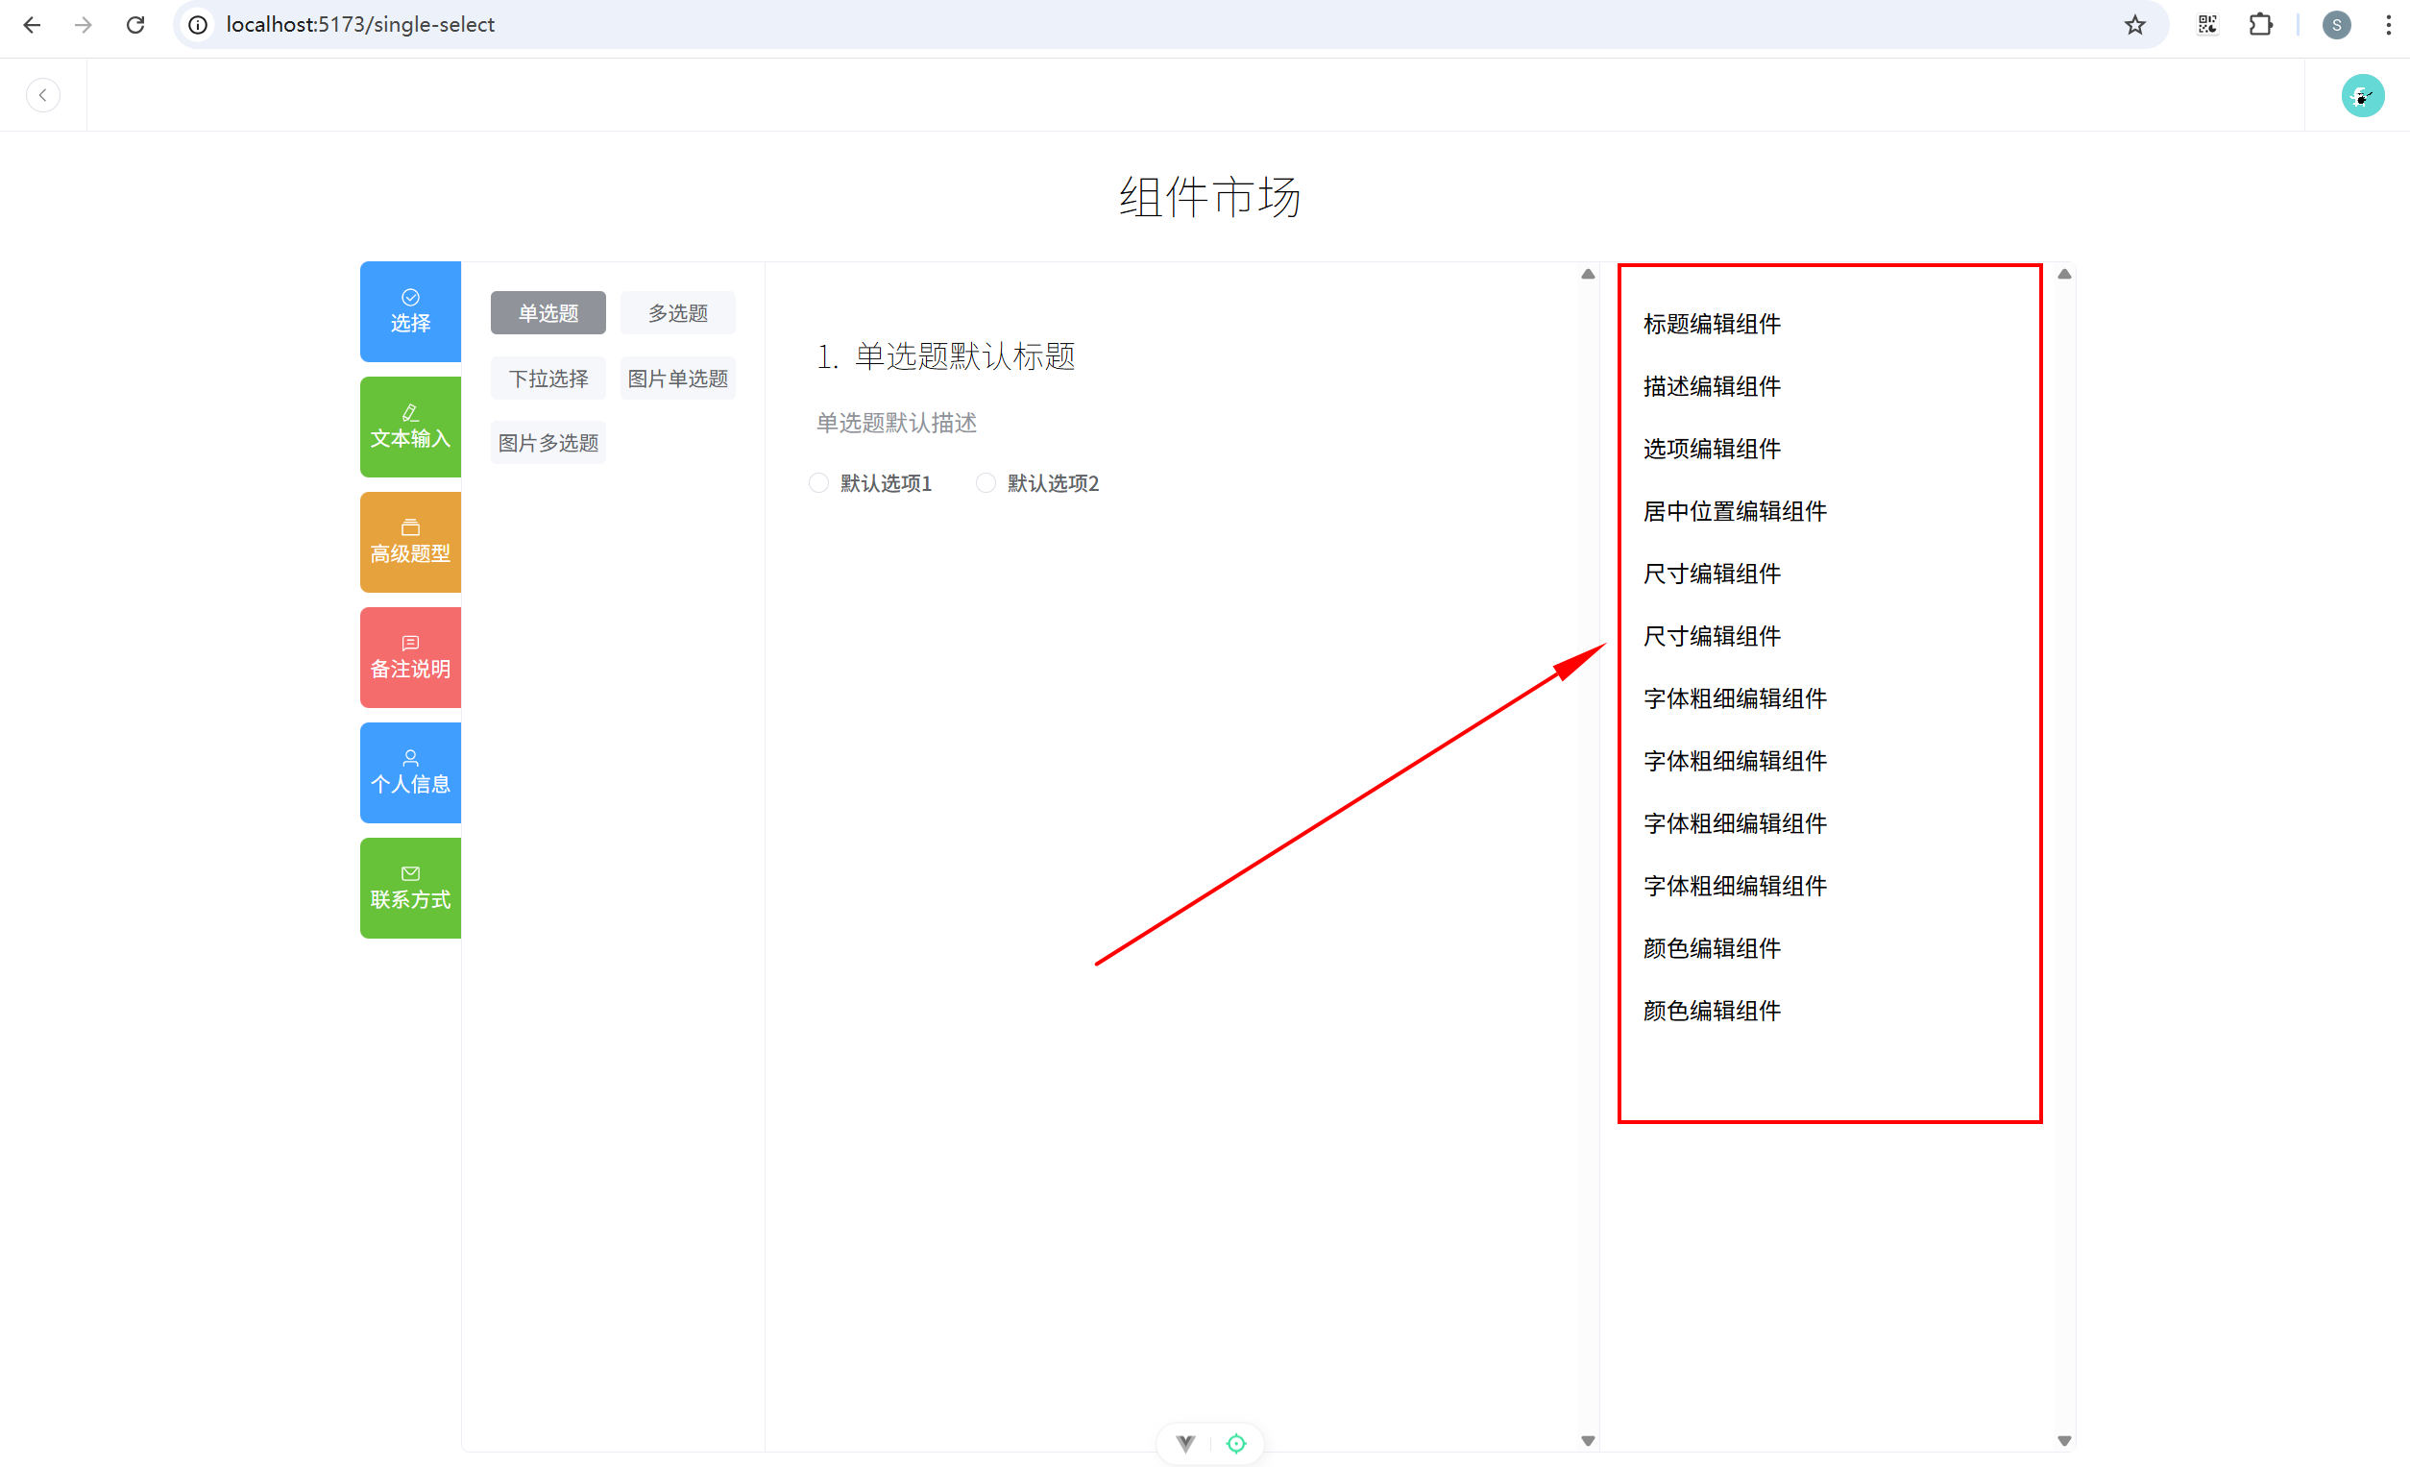
Task: Select the 默认选项1 radio button
Action: tap(818, 483)
